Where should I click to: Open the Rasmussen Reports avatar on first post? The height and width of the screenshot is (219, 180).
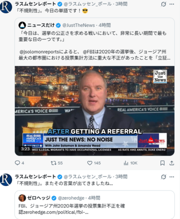(6, 7)
